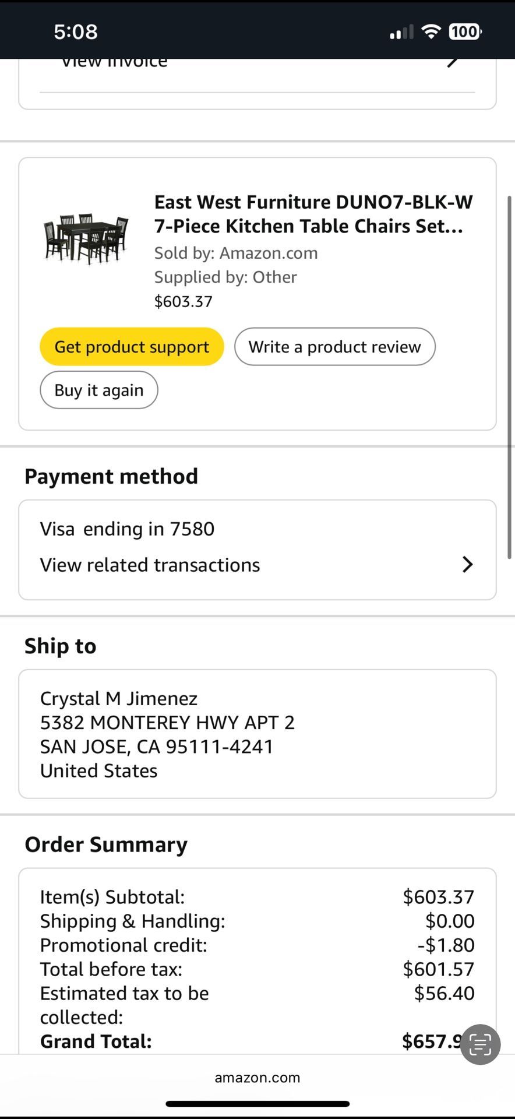Image resolution: width=515 pixels, height=1119 pixels.
Task: Open View related transactions
Action: click(150, 565)
